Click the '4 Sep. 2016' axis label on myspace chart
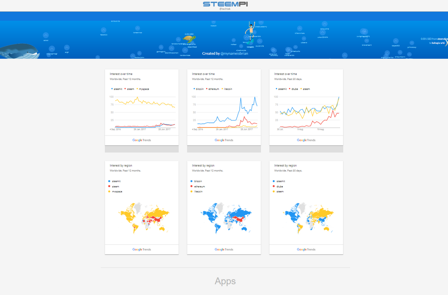448x295 pixels. click(115, 129)
